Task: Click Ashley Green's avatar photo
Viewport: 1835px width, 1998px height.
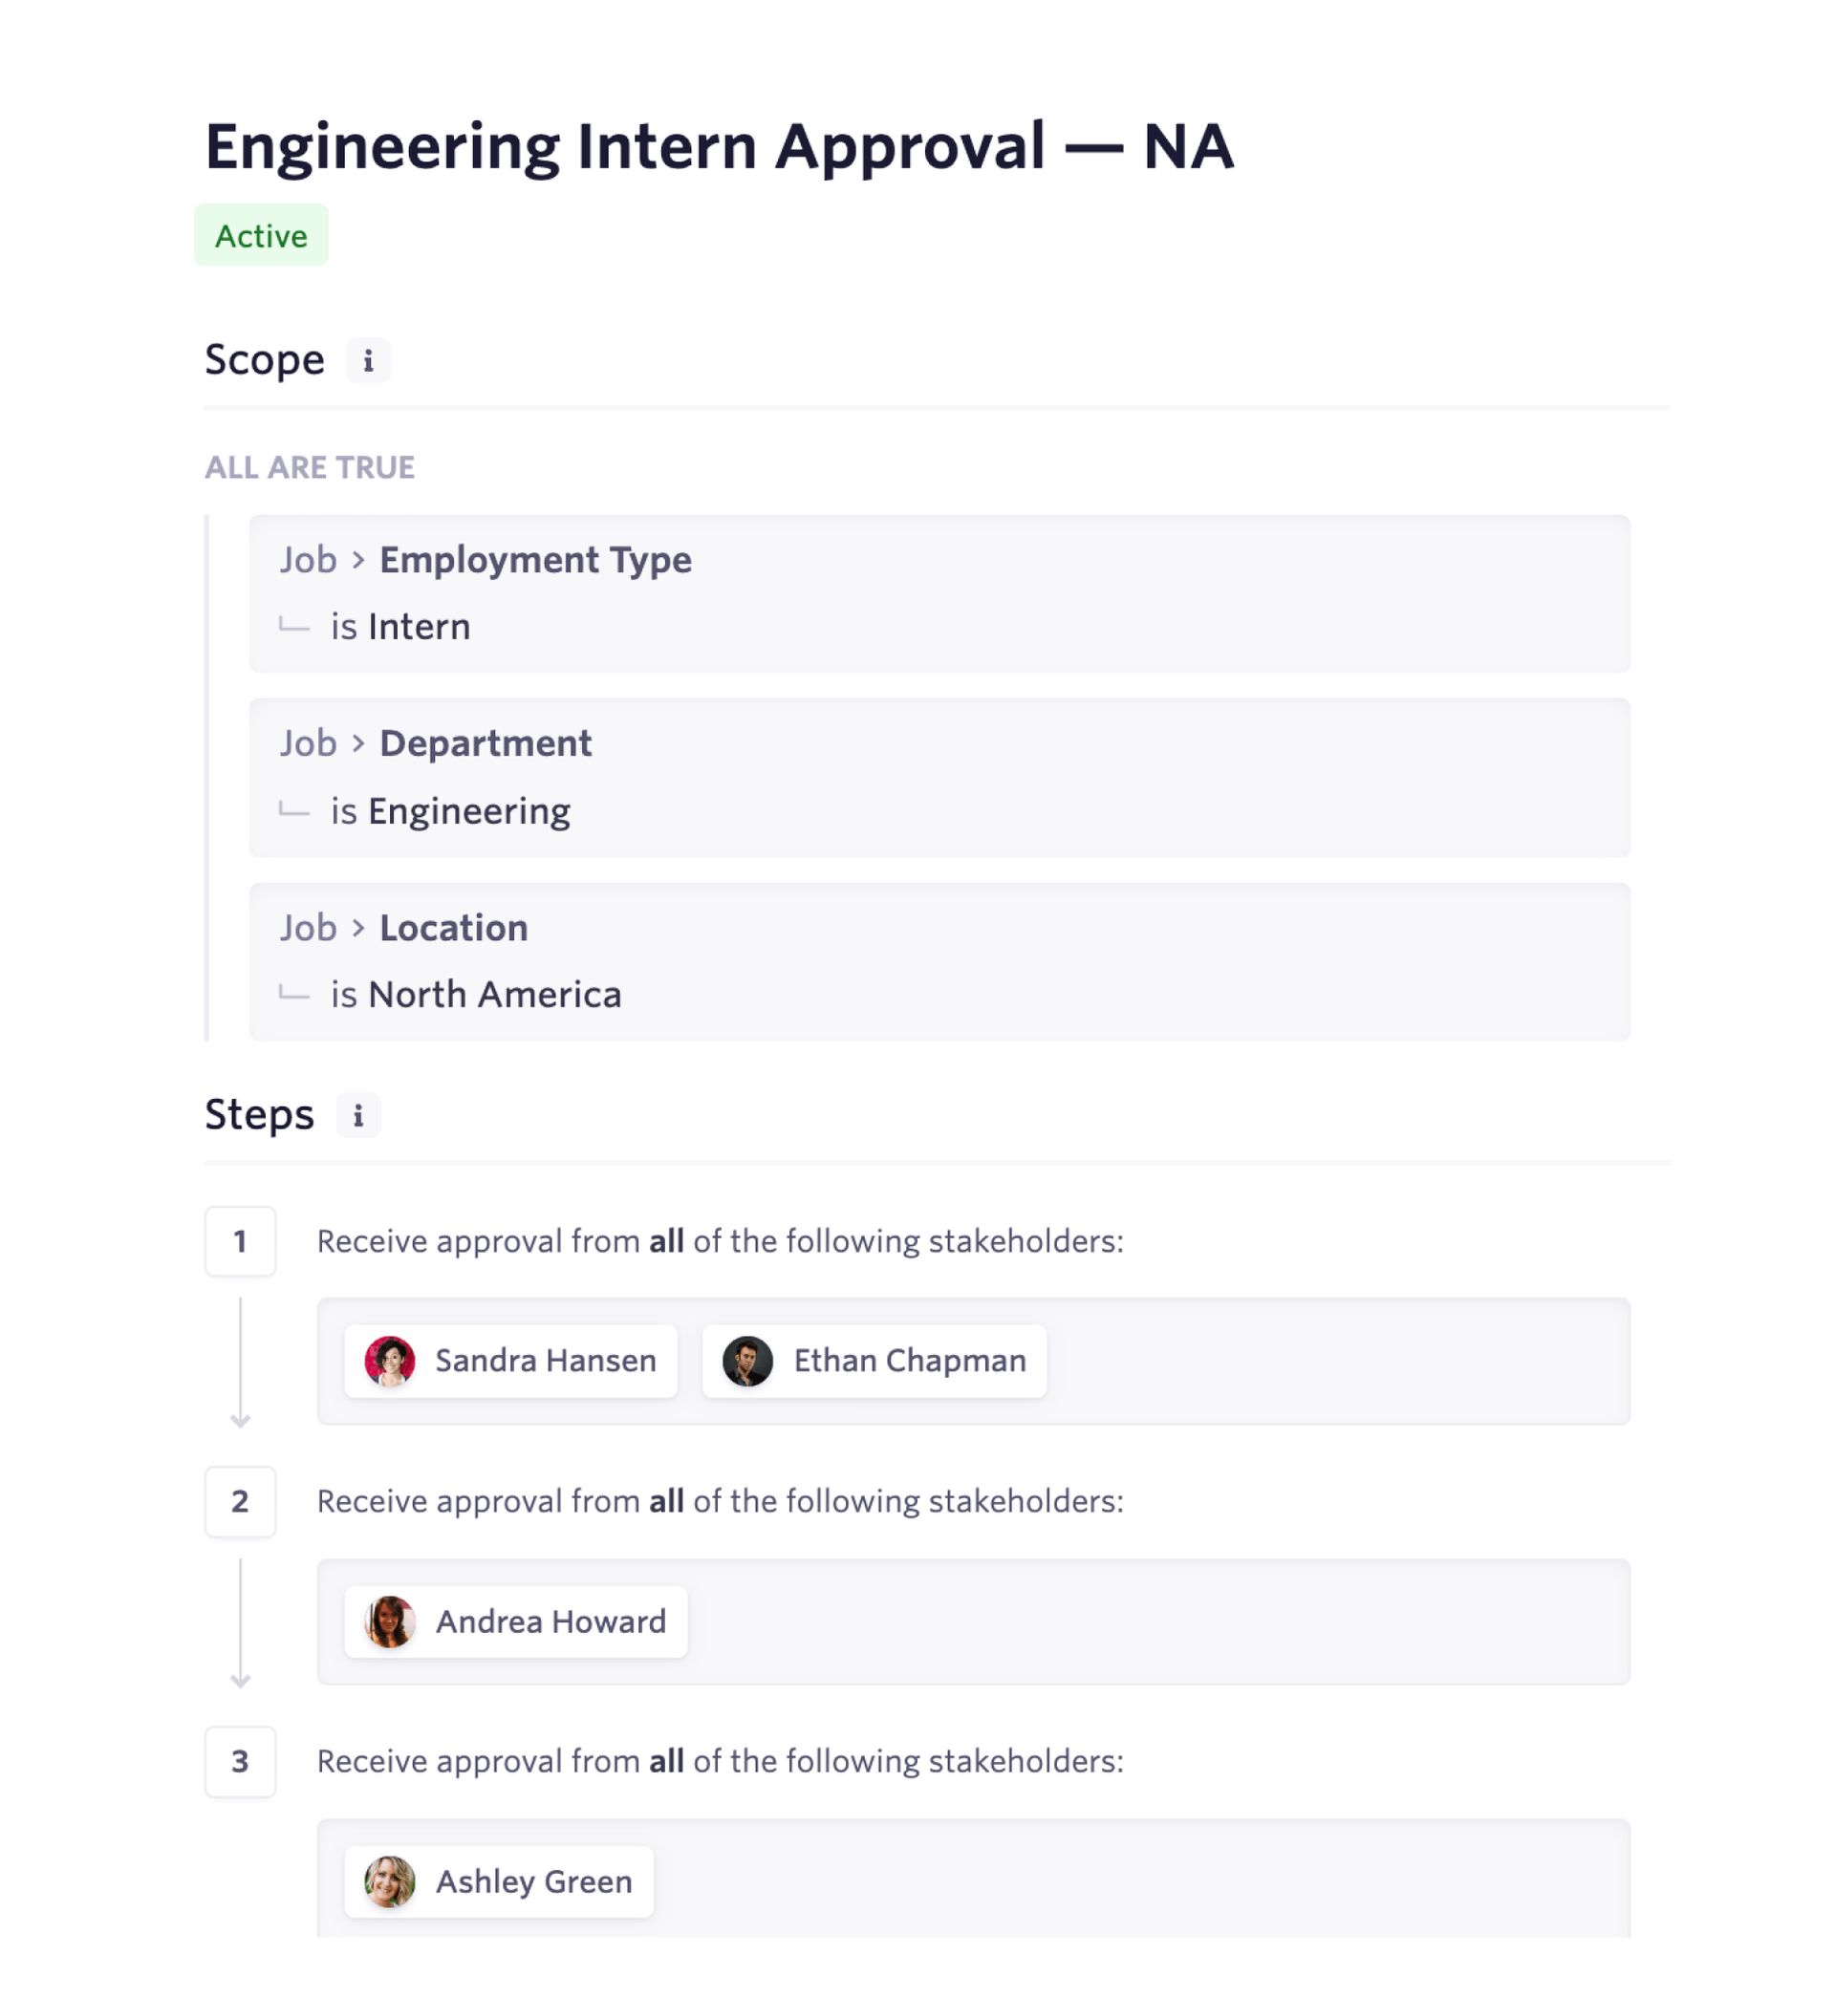Action: (390, 1881)
